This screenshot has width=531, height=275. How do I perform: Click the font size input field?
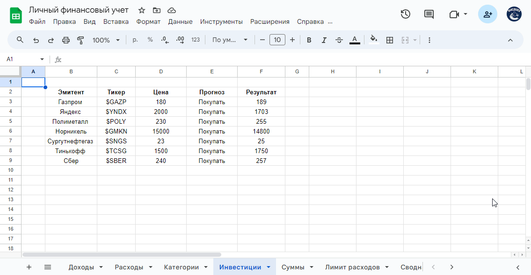point(277,40)
